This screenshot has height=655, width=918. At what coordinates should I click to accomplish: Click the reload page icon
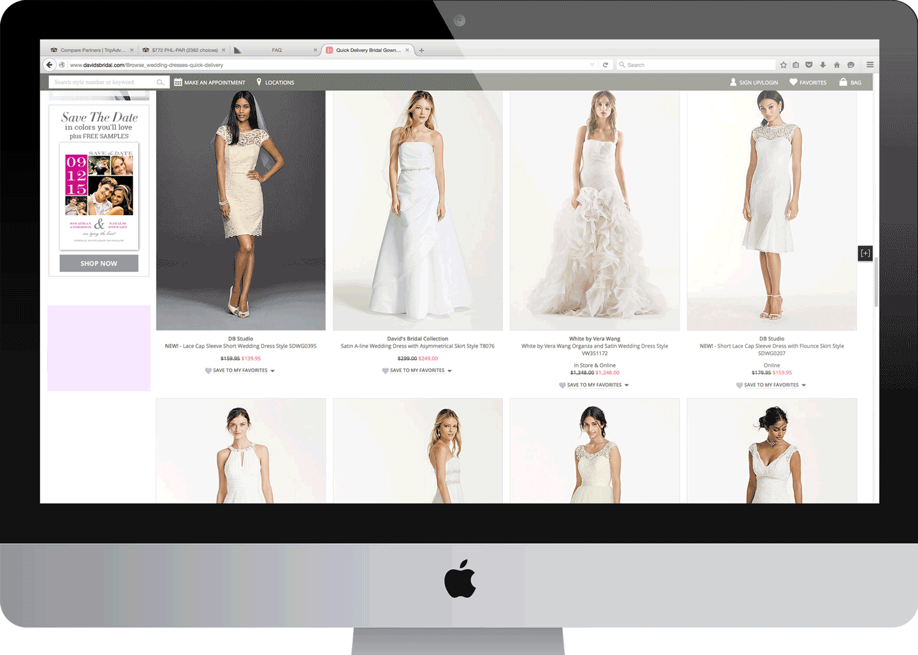[605, 65]
